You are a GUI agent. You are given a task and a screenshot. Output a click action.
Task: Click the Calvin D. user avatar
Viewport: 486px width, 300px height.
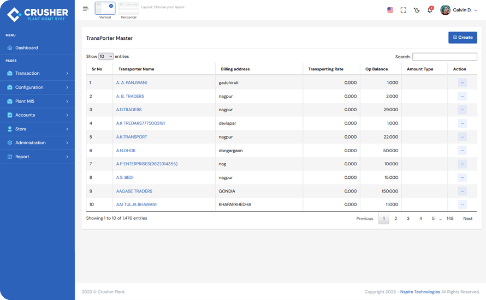click(x=446, y=10)
